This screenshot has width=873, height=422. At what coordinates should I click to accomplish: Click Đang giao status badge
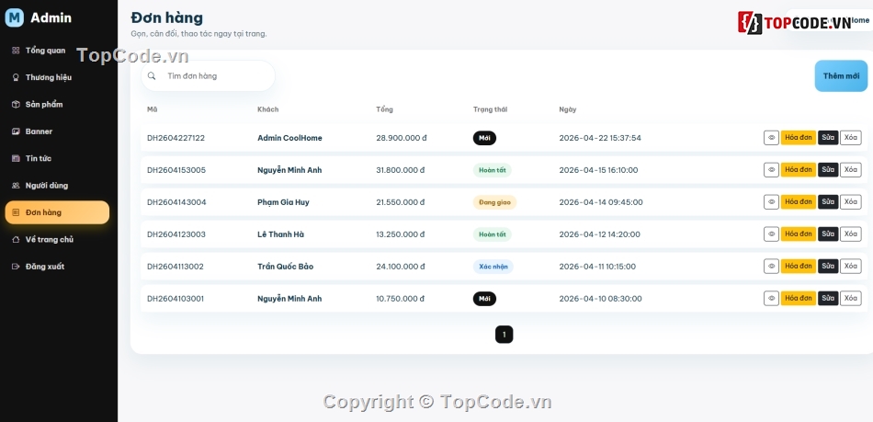pos(495,202)
